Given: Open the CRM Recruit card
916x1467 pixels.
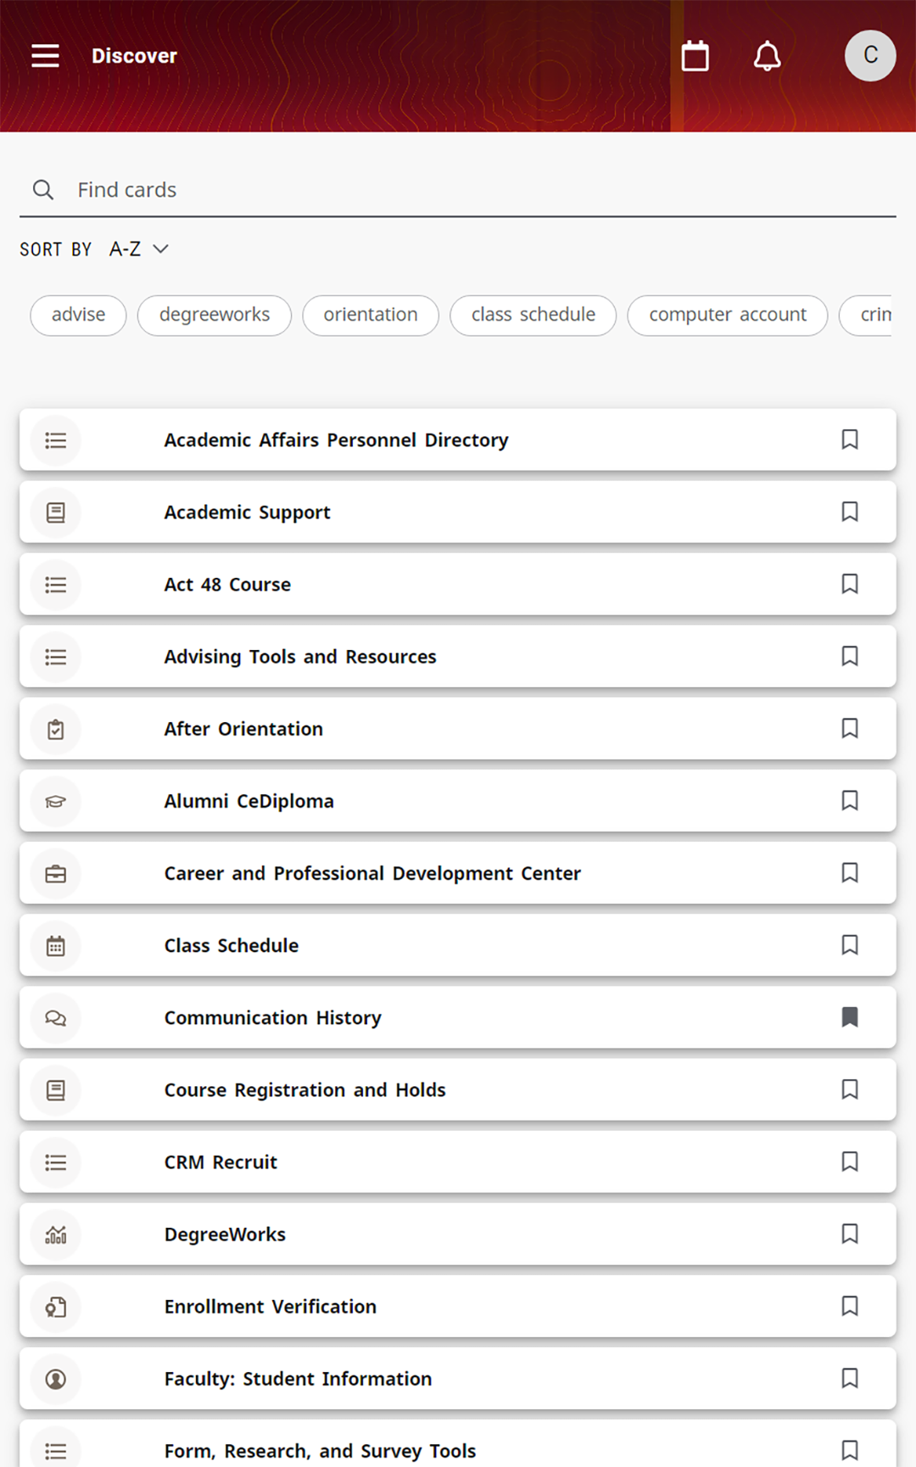Looking at the screenshot, I should tap(458, 1162).
